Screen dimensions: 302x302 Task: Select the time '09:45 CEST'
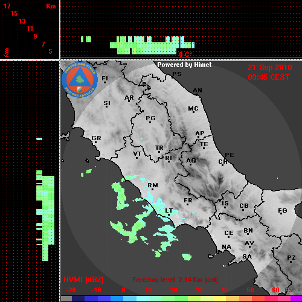point(269,77)
